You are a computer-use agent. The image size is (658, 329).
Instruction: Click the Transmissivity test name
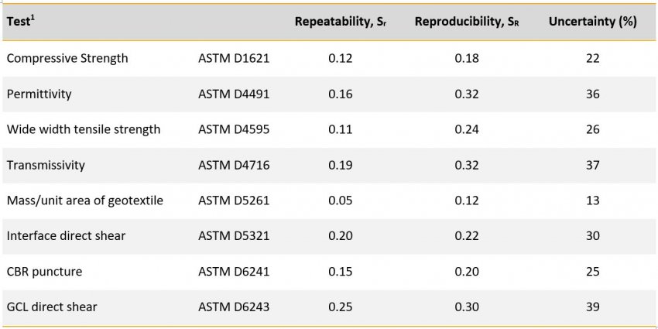(x=46, y=165)
